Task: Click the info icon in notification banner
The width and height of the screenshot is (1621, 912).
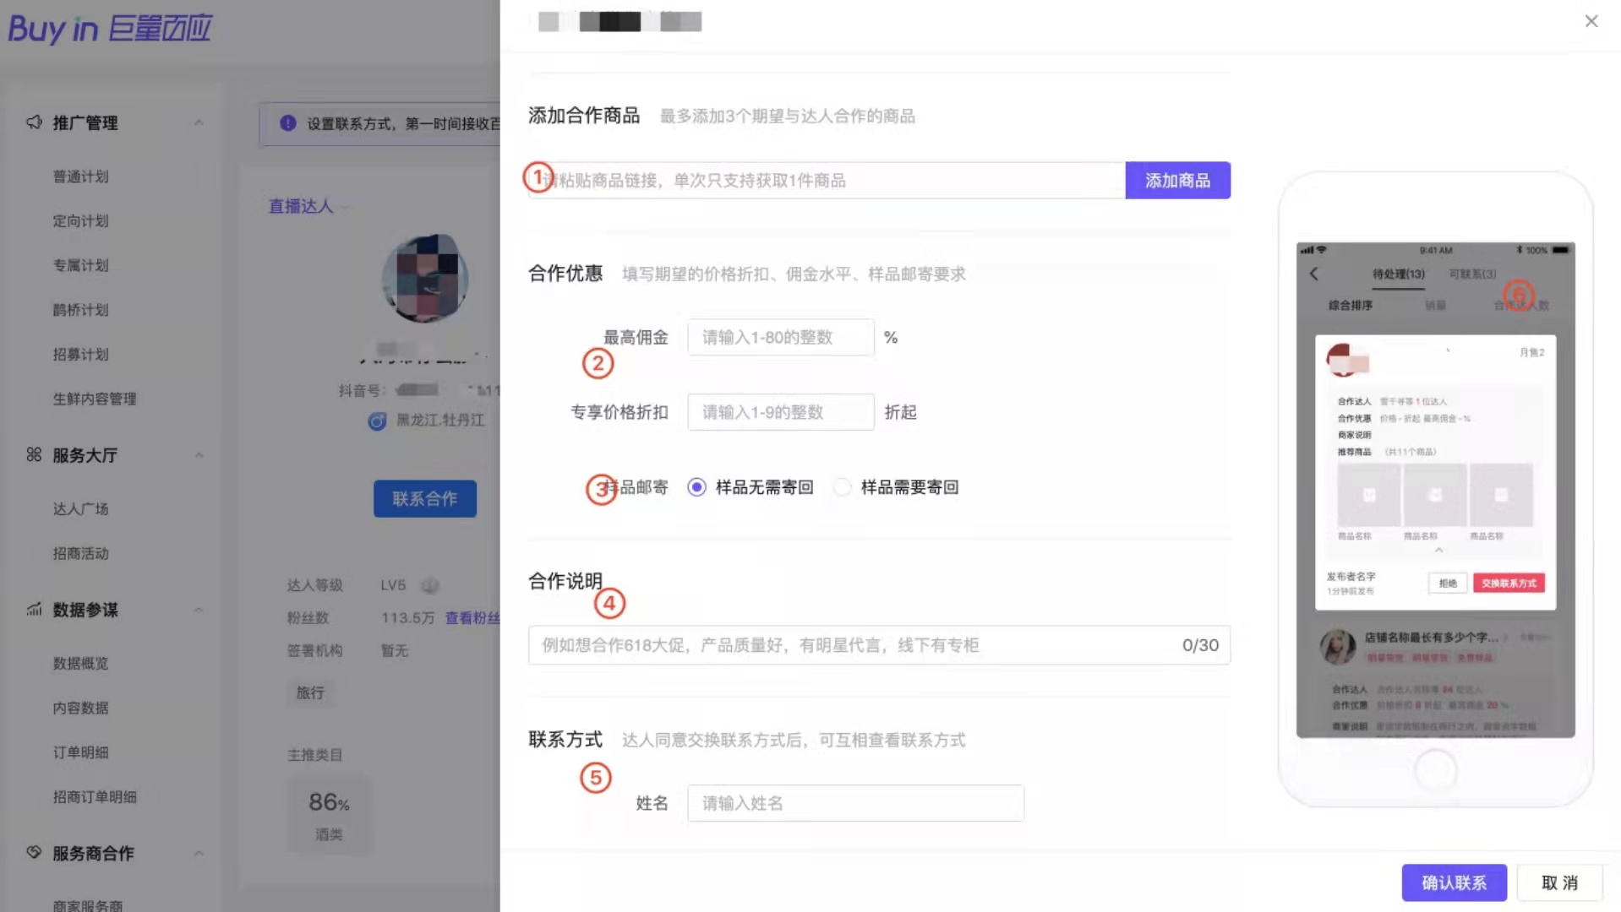Action: click(288, 123)
